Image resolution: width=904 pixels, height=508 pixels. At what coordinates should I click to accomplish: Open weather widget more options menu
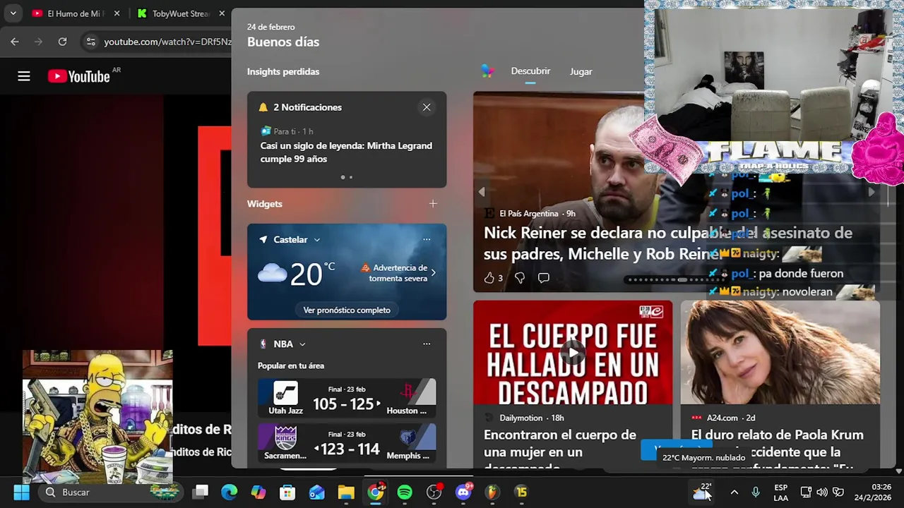coord(427,240)
